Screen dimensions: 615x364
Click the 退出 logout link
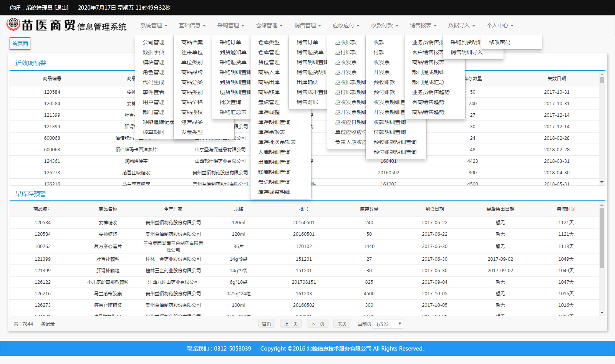61,8
